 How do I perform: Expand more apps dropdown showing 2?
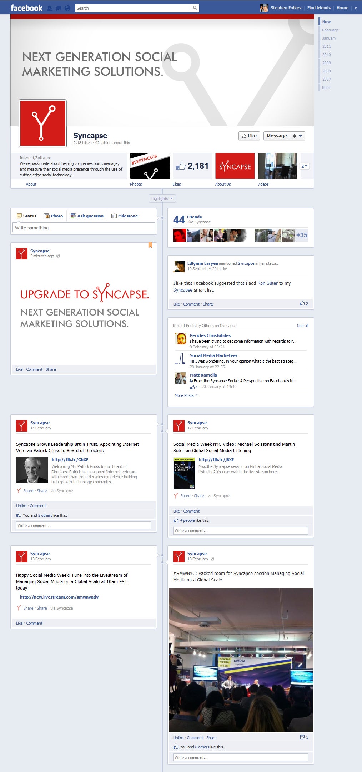coord(305,166)
